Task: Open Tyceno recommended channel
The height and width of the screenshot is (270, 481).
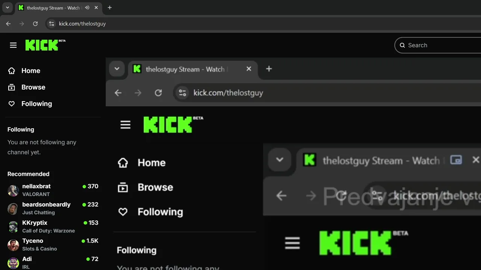Action: coord(53,245)
